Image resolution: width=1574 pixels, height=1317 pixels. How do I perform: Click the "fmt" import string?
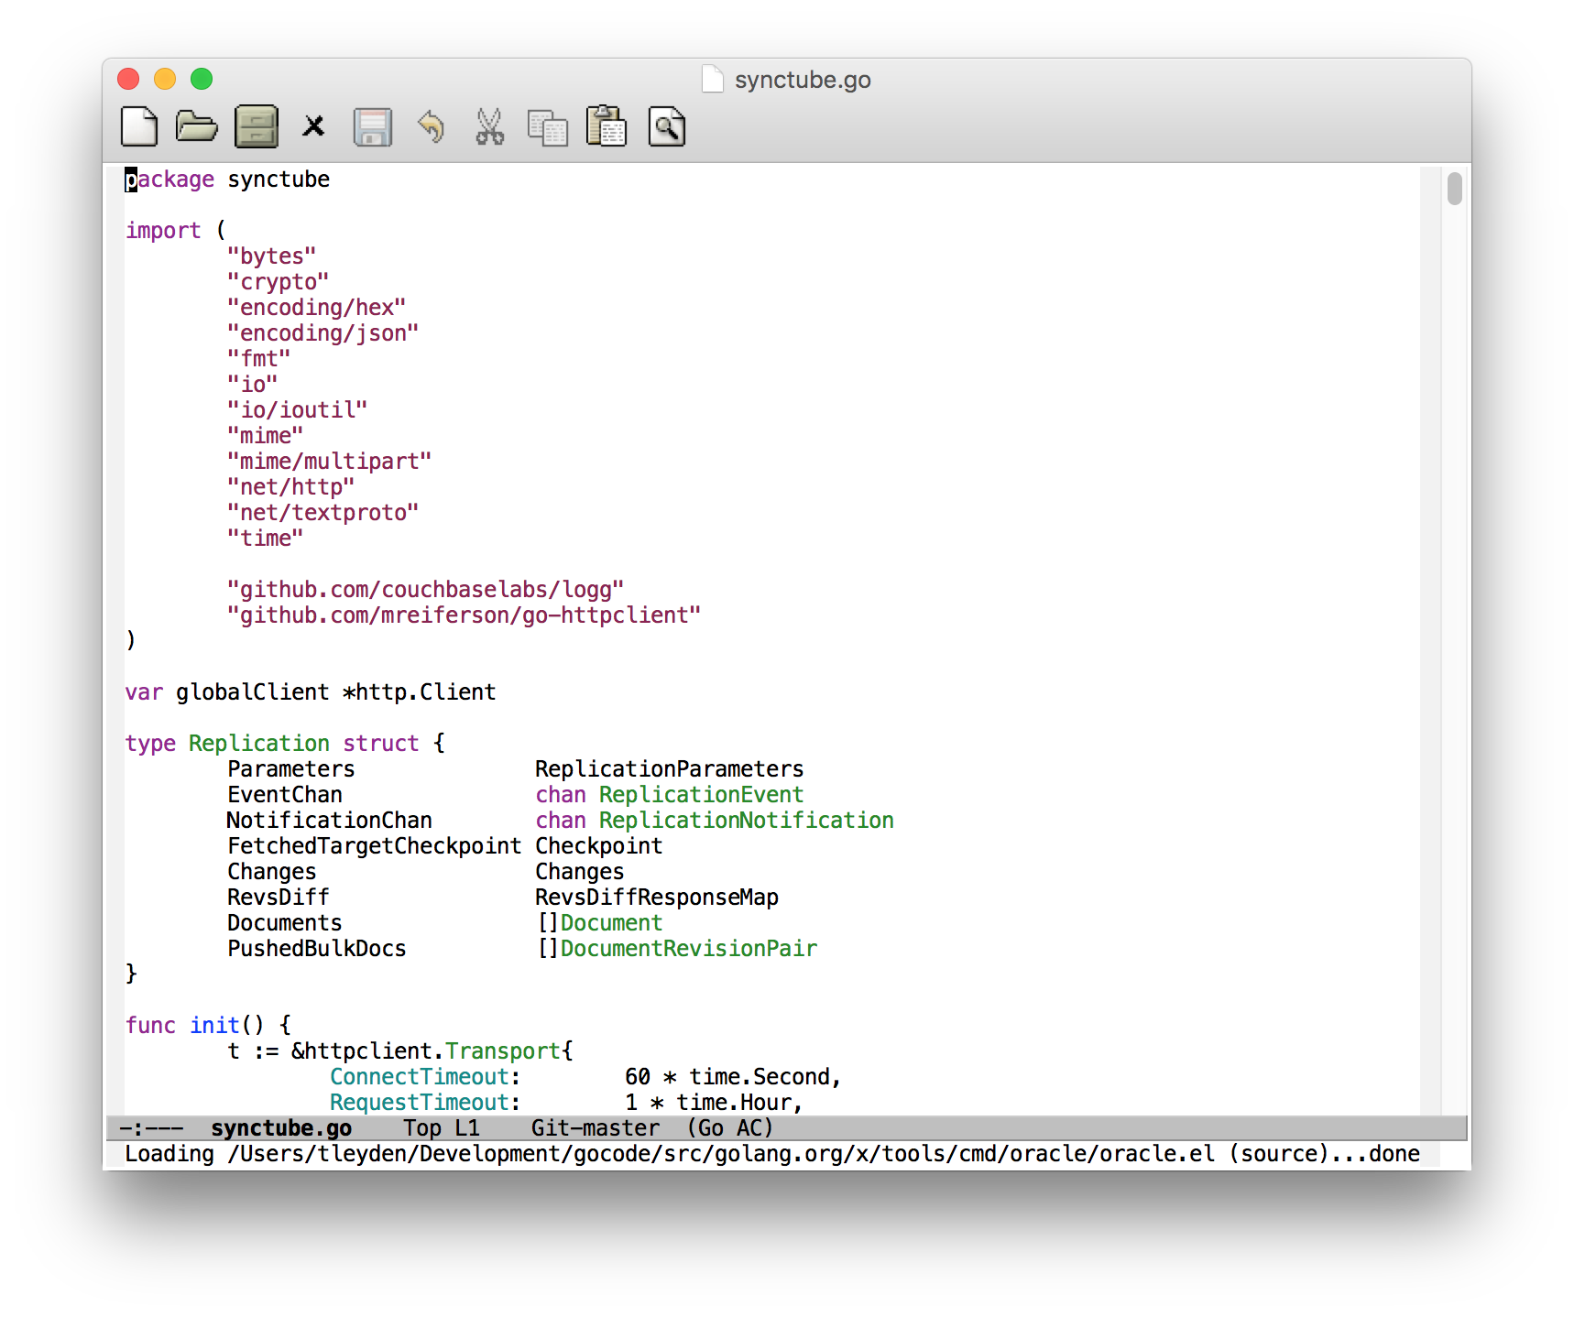coord(258,359)
